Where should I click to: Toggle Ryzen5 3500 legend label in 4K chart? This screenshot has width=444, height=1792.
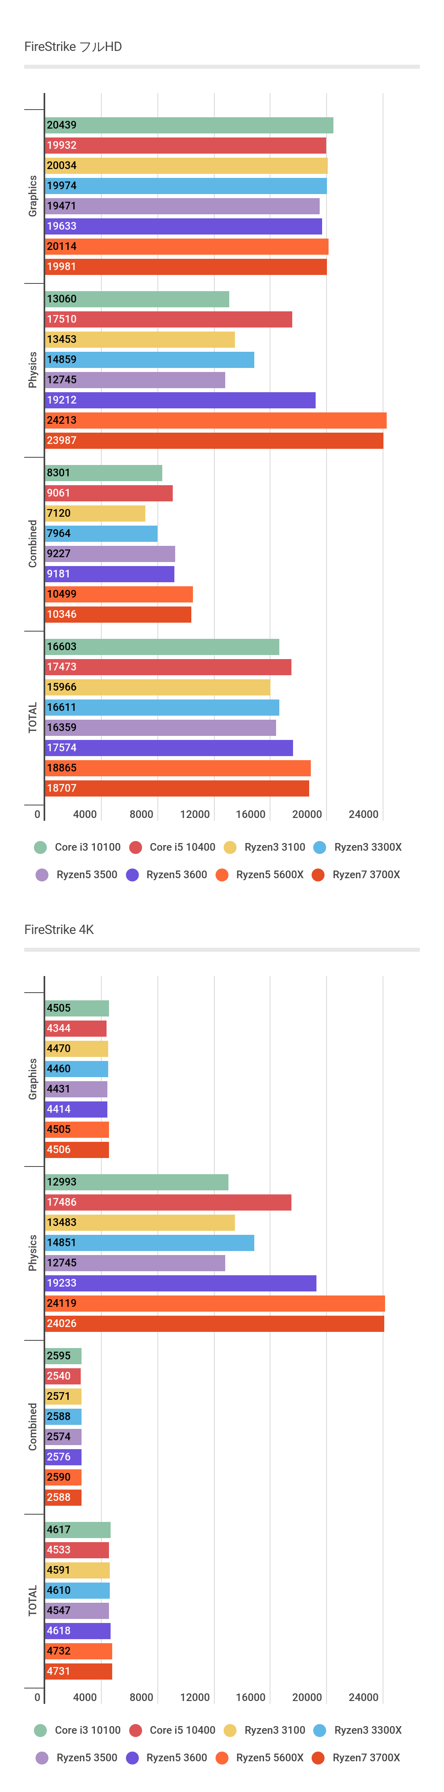click(x=87, y=1757)
